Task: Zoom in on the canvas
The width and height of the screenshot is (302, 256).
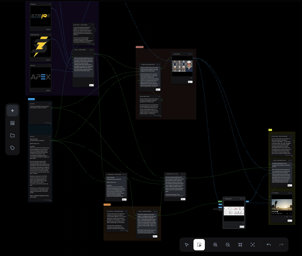Action: 215,245
